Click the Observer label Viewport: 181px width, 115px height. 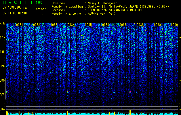point(58,3)
